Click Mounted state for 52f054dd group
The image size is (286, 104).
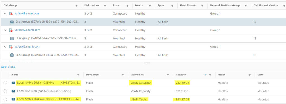(x=118, y=39)
